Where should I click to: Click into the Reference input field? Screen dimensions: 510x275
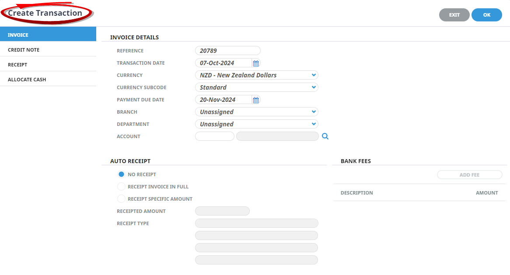227,51
